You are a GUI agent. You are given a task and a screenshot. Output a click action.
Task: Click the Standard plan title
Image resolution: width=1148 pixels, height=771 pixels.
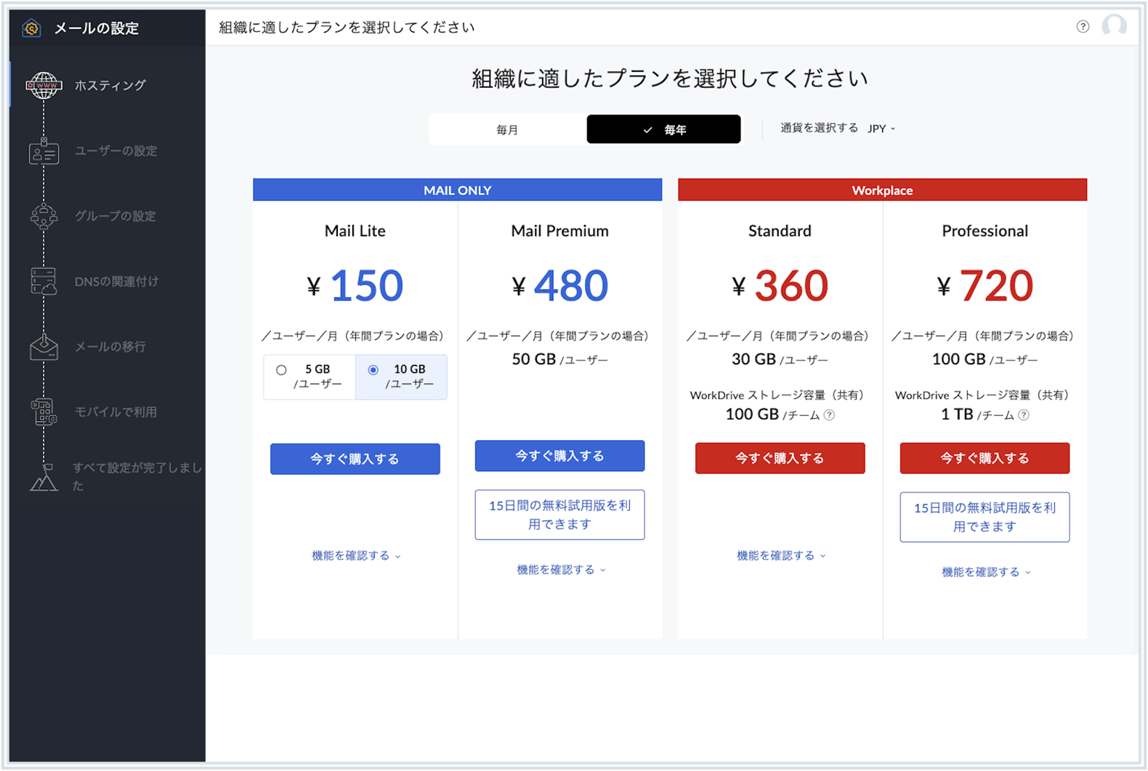click(780, 231)
